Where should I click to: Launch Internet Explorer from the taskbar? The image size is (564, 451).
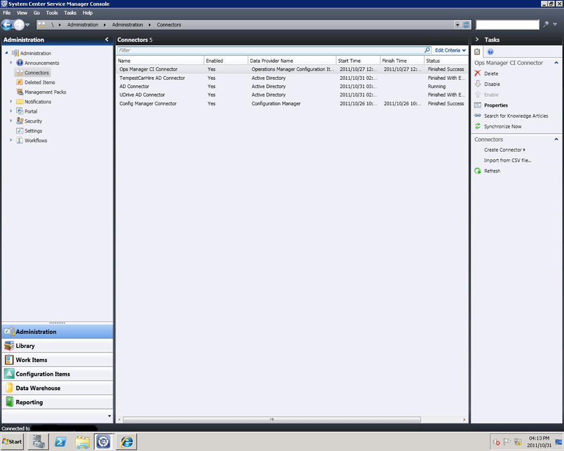(126, 441)
